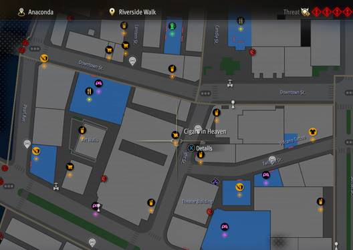Click the purple diamond marker above Theater Building
The width and height of the screenshot is (353, 250).
[215, 181]
